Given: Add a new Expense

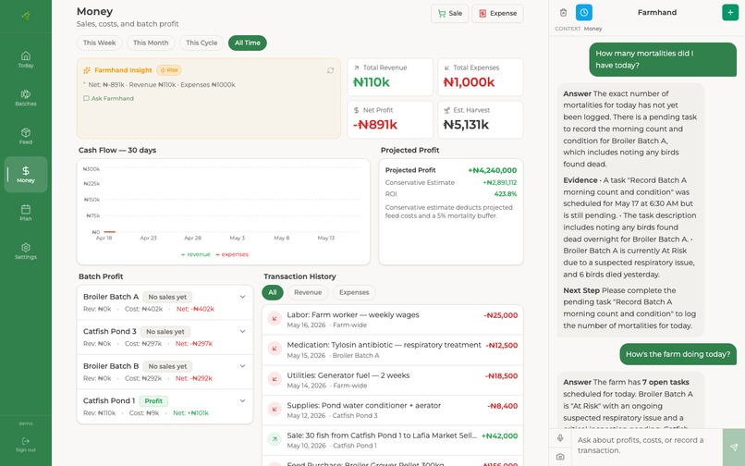Looking at the screenshot, I should click(497, 13).
